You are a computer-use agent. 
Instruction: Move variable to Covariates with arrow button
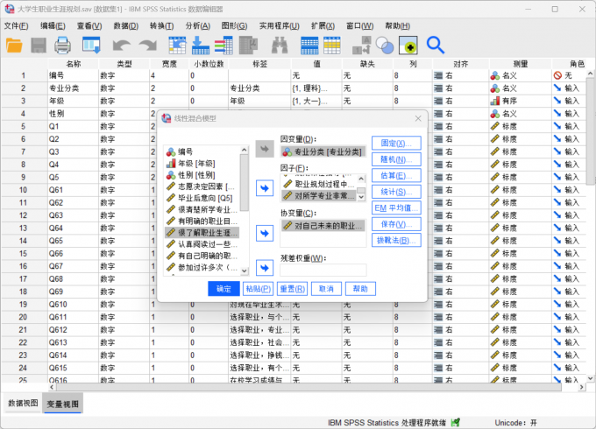(x=265, y=233)
